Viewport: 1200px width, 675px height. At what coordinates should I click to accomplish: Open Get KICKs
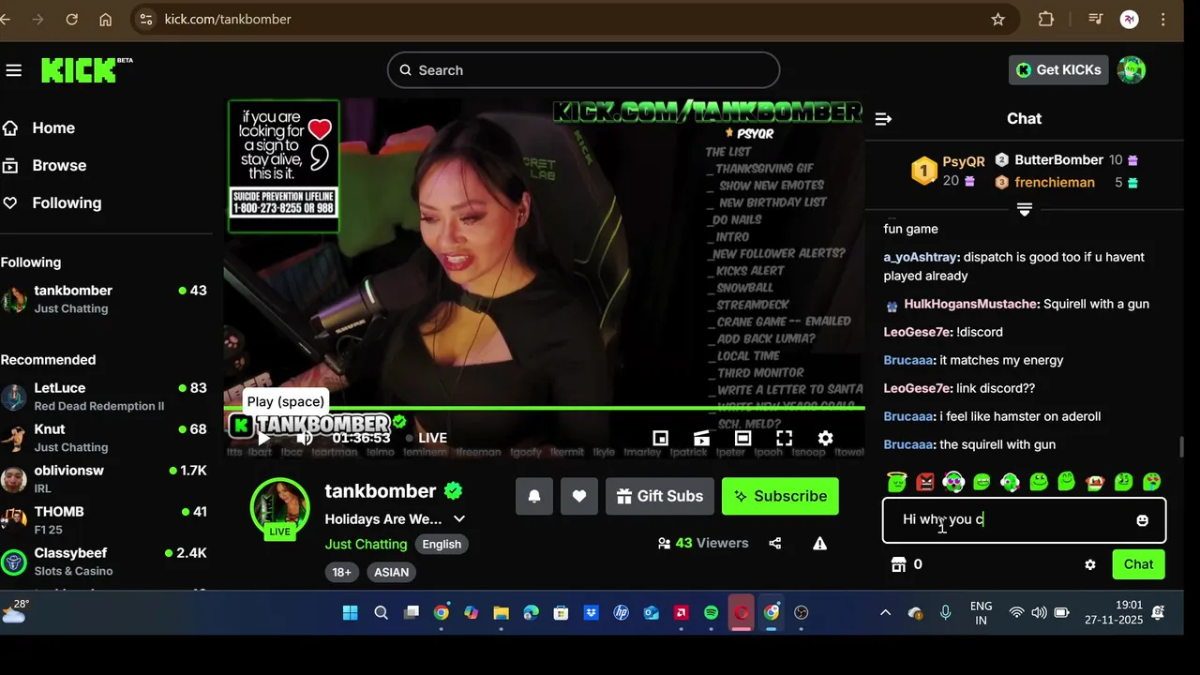pyautogui.click(x=1059, y=70)
